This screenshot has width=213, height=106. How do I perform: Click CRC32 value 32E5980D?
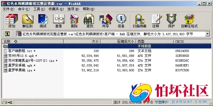click(x=182, y=56)
